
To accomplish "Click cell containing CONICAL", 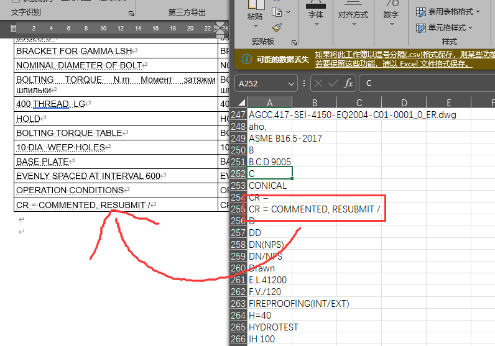I will (270, 186).
